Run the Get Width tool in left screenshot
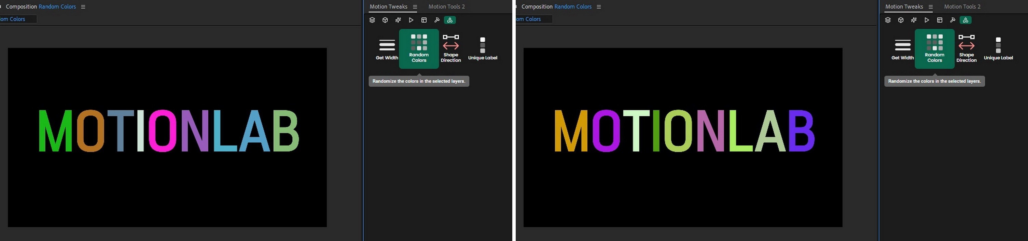 click(x=387, y=49)
